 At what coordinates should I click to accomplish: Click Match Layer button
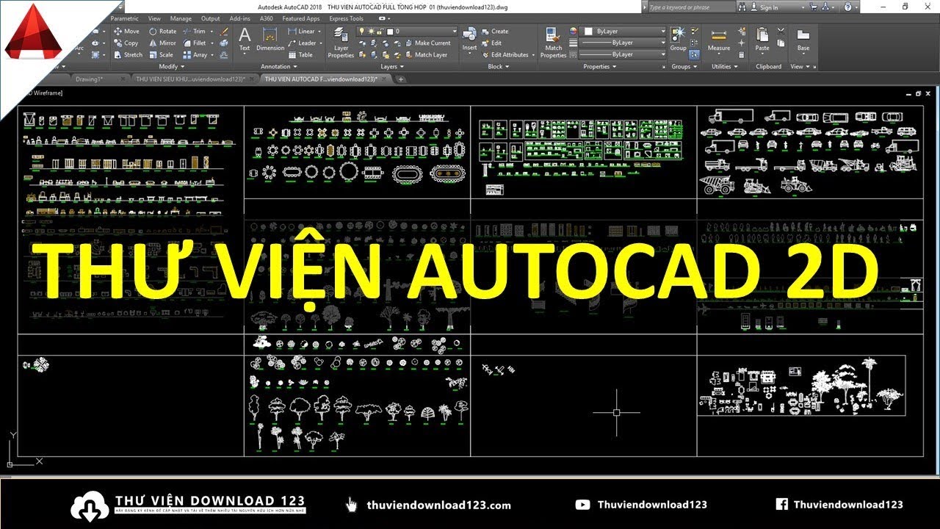[x=425, y=55]
